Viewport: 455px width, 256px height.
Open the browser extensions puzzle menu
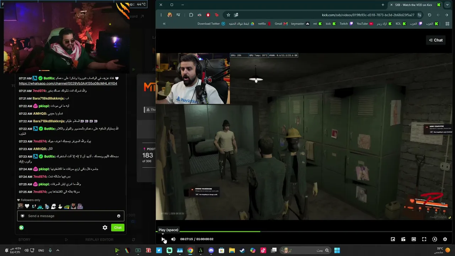pyautogui.click(x=191, y=15)
